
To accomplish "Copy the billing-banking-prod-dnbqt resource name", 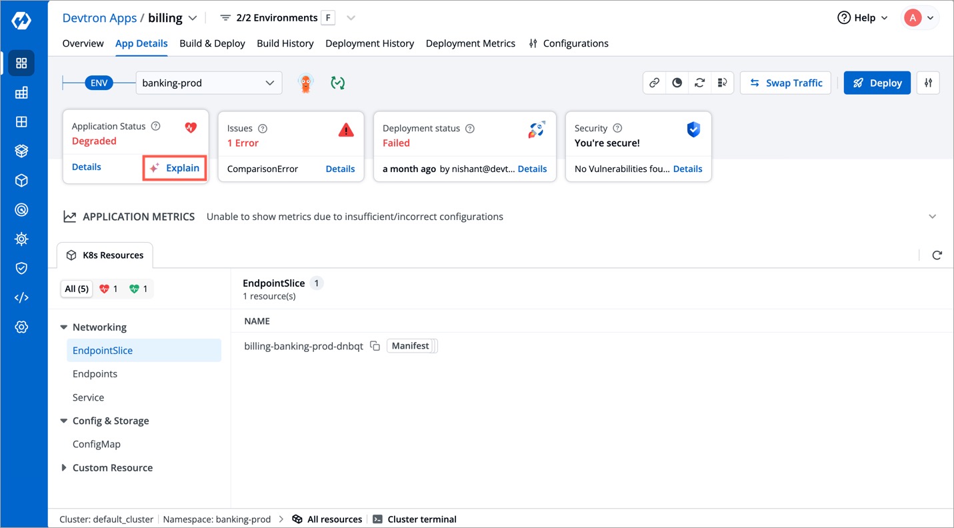I will pos(375,346).
